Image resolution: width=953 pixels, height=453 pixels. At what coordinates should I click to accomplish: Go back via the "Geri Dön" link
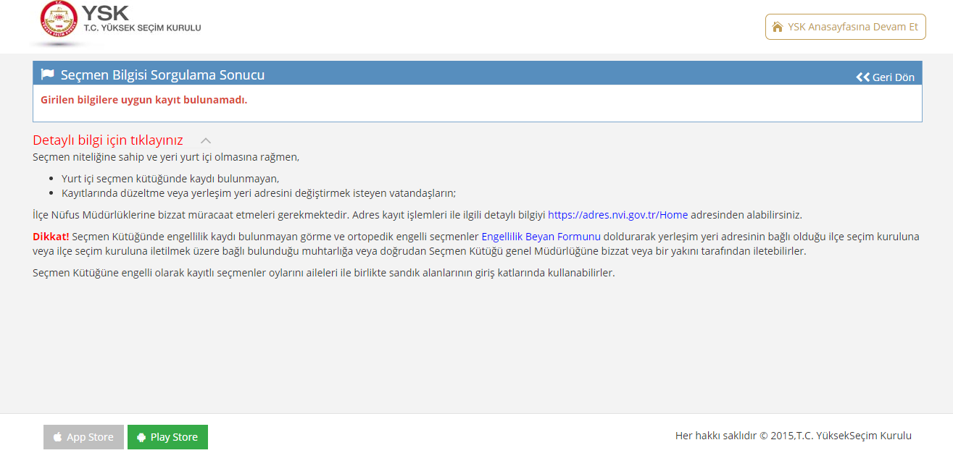tap(893, 77)
